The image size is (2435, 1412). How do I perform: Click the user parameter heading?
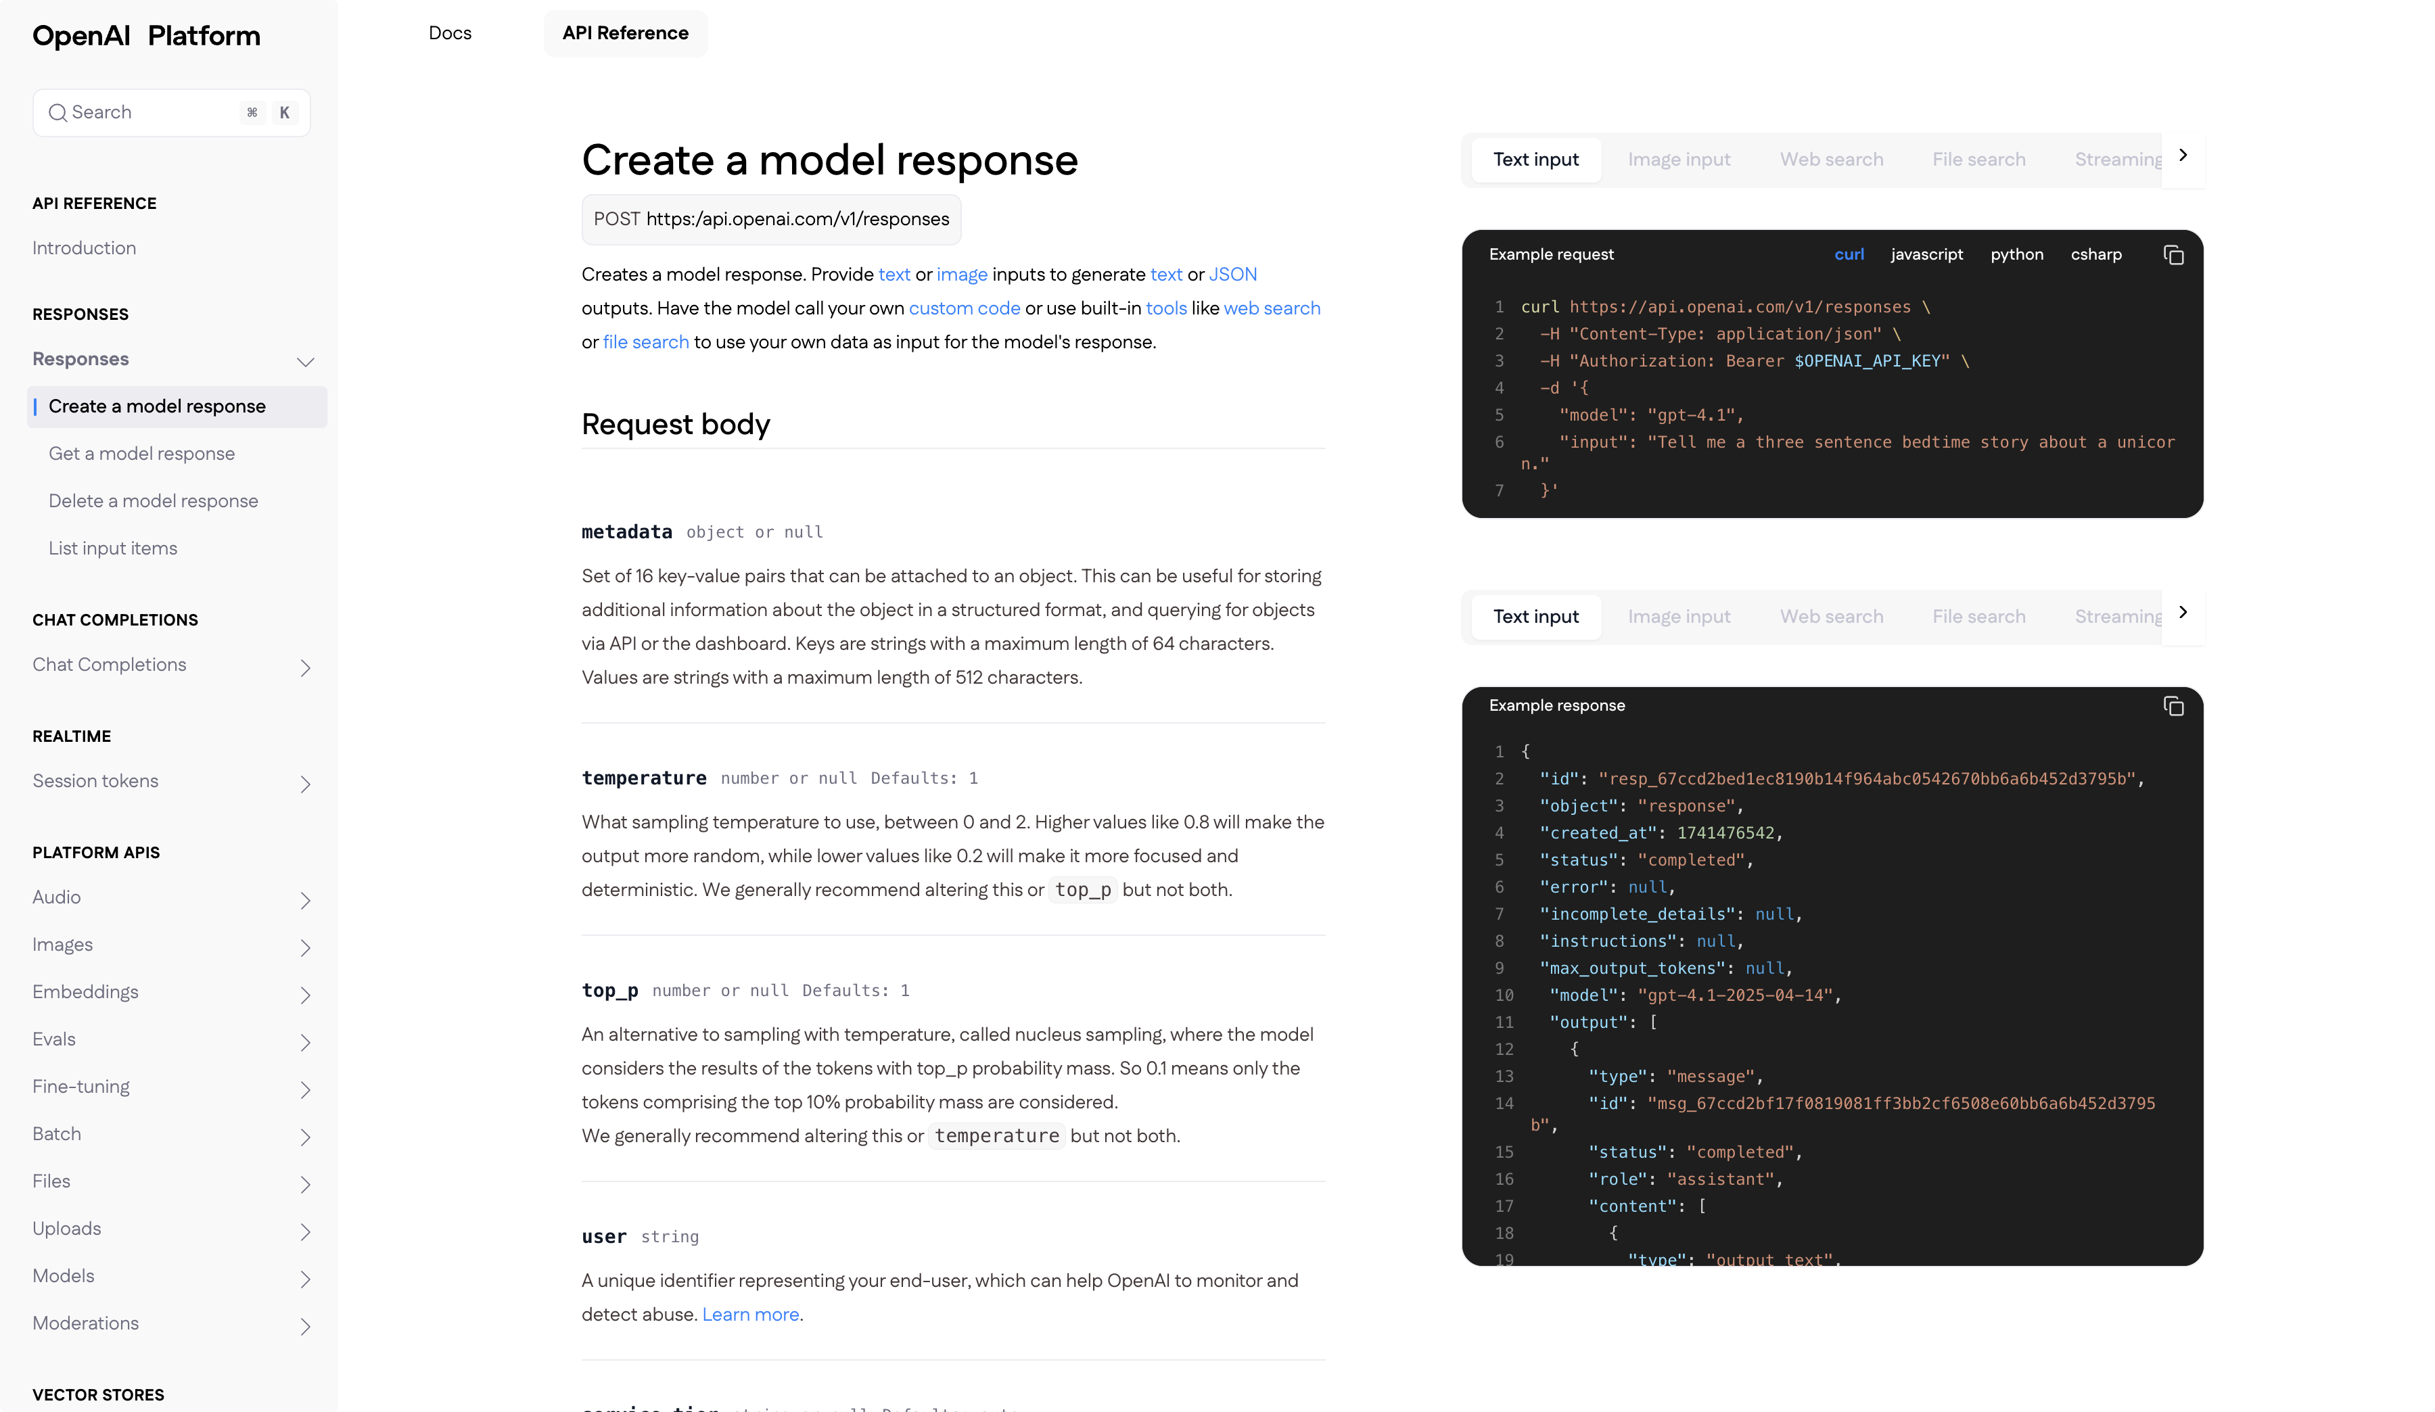[x=604, y=1236]
